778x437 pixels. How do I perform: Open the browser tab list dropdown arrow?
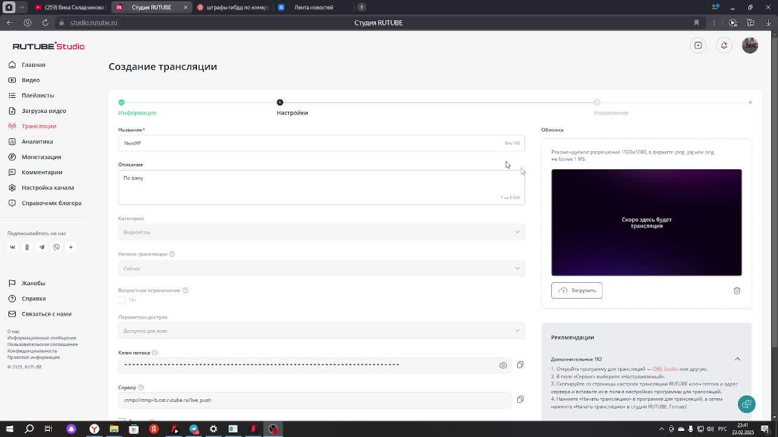pos(22,7)
